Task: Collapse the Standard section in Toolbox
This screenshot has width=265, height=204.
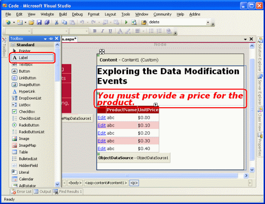Action: tap(13, 45)
